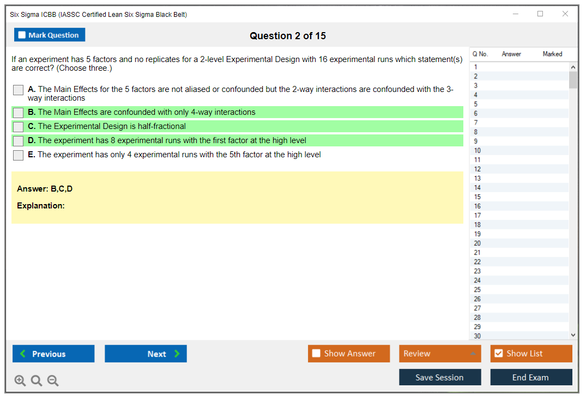Jump to question 30 in list
The image size is (586, 400).
click(x=478, y=336)
